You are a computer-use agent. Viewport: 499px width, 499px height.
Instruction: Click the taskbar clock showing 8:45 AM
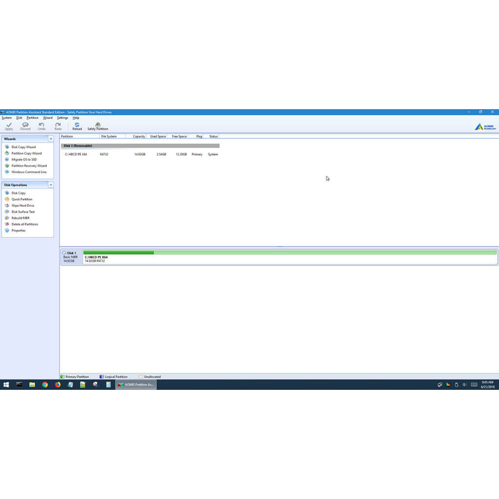point(487,384)
